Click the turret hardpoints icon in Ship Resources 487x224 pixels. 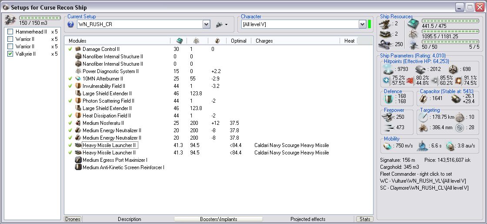(x=386, y=23)
